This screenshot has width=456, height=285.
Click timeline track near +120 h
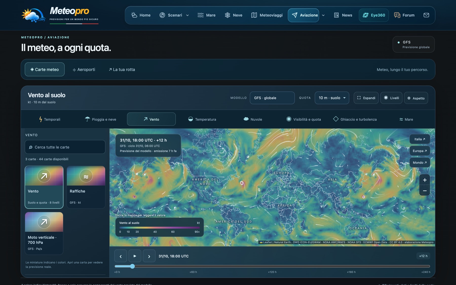pyautogui.click(x=272, y=266)
